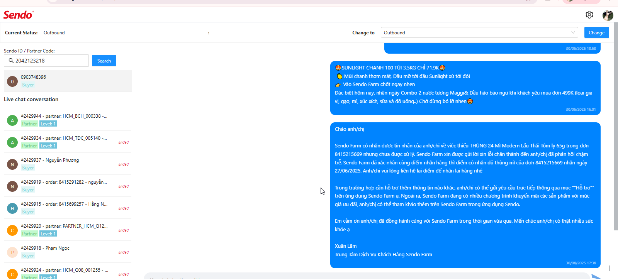Click the Current Status: label
Viewport: 618px width, 279px height.
pos(21,33)
